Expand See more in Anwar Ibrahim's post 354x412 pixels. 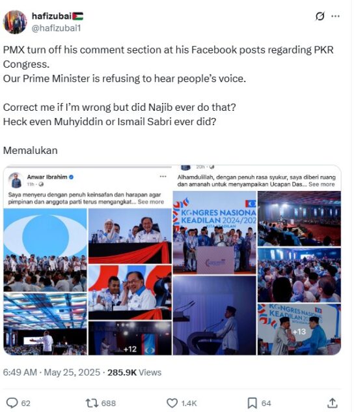pos(151,202)
